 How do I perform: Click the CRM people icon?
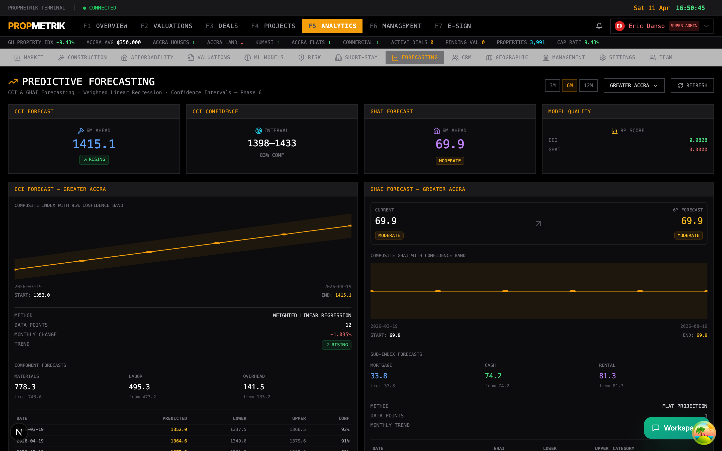click(x=455, y=58)
